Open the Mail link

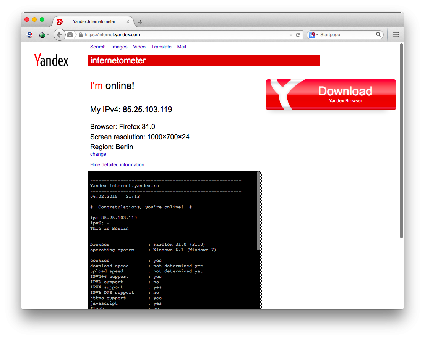[182, 47]
